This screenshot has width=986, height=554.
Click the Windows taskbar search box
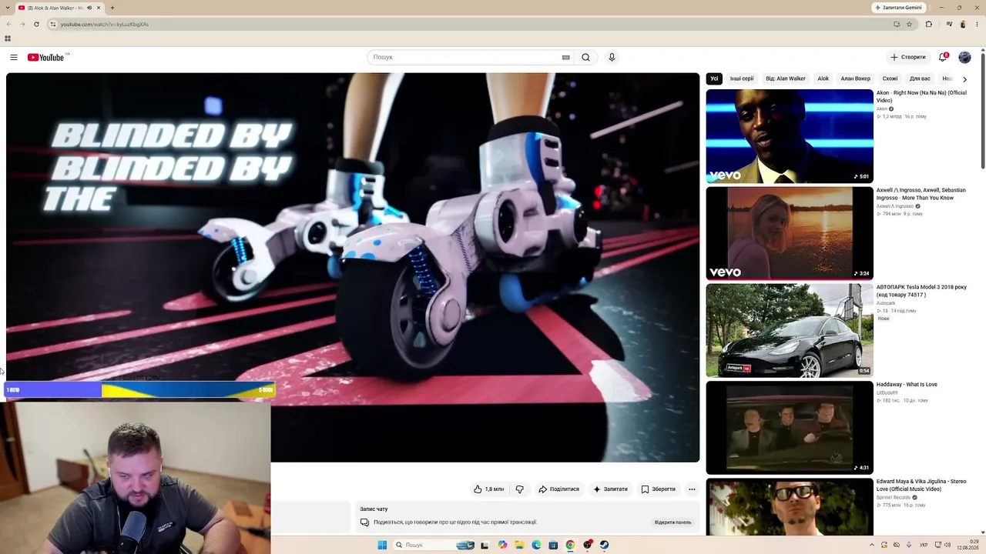(433, 545)
